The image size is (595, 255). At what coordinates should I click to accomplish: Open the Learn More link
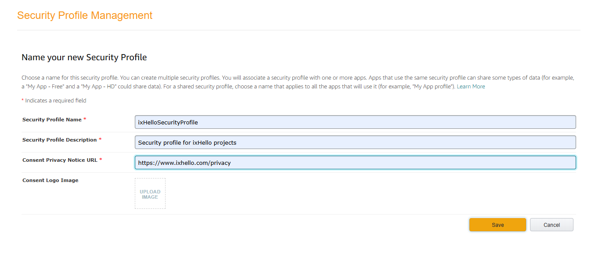tap(471, 87)
